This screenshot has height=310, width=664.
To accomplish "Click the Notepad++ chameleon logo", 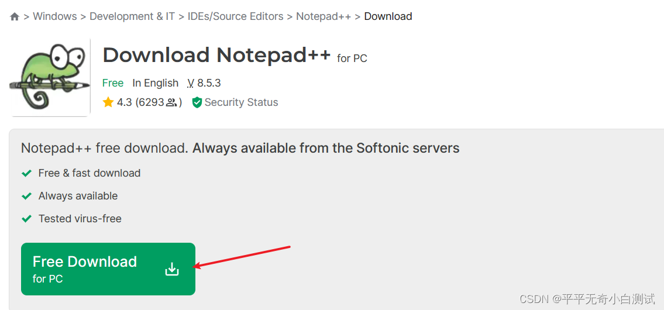I will [50, 77].
